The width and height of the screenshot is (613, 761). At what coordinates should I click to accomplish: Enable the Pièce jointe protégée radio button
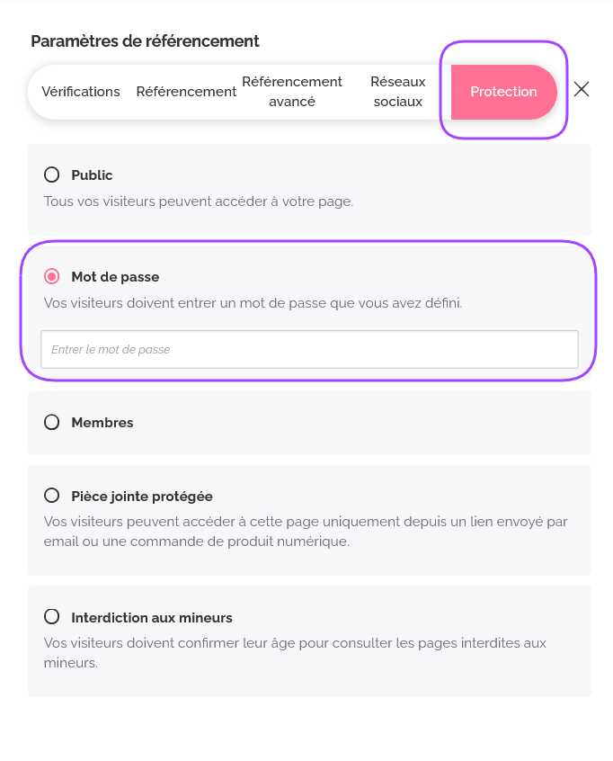(52, 496)
